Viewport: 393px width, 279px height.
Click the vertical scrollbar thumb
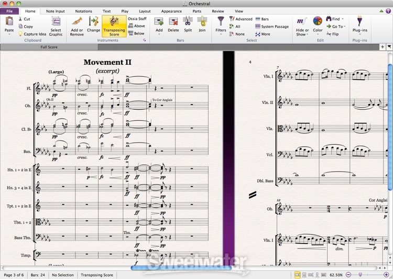click(x=390, y=127)
